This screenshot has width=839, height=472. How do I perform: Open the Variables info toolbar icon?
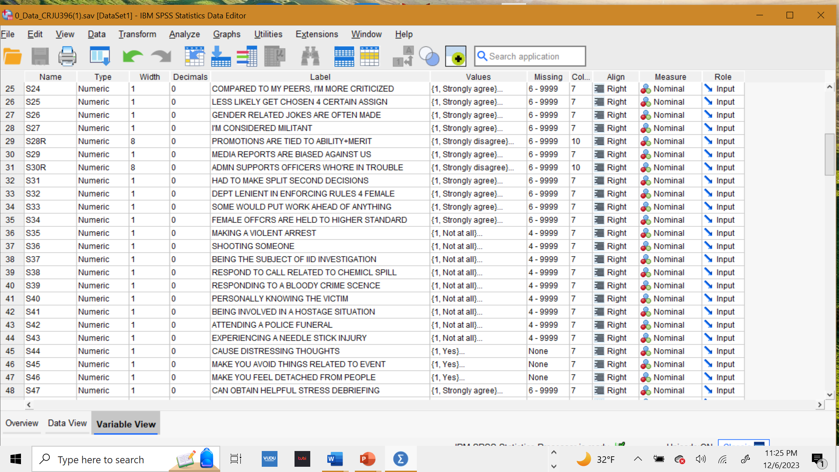coord(247,56)
